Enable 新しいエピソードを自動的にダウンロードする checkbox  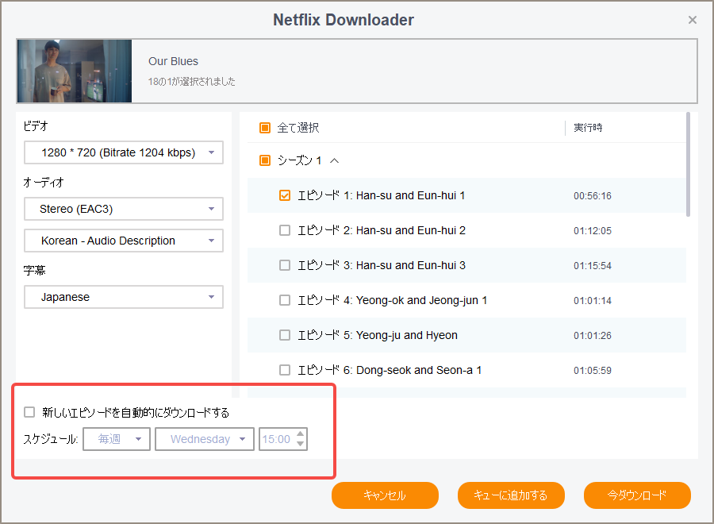click(x=29, y=412)
